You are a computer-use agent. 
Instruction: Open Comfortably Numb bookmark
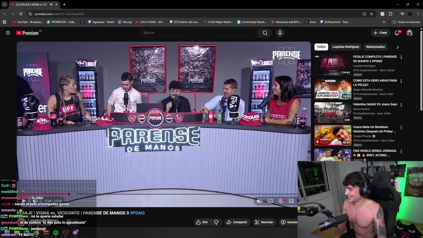[251, 22]
